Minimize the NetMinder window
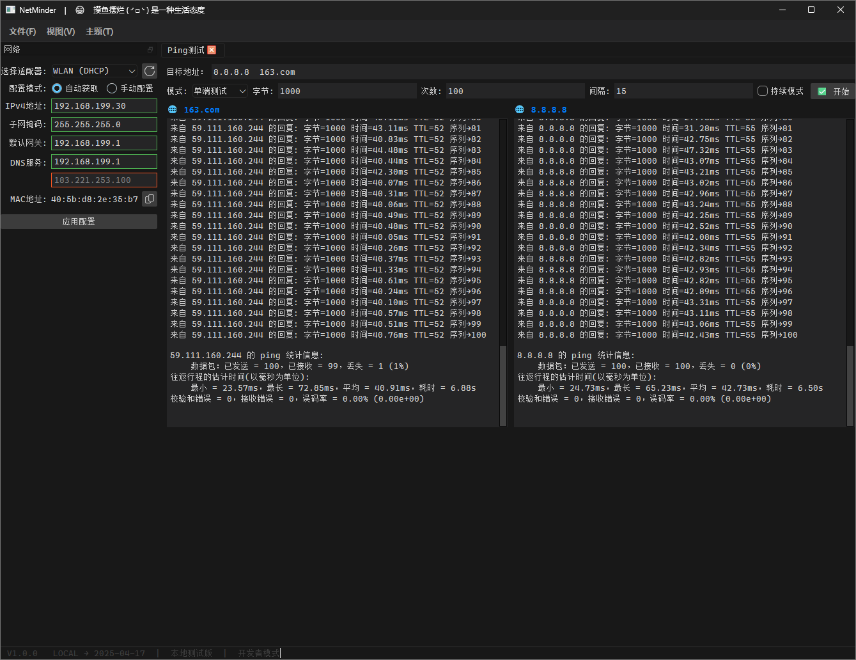The width and height of the screenshot is (856, 660). [782, 10]
